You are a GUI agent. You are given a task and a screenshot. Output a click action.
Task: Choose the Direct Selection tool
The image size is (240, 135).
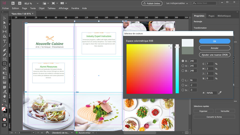[x=4, y=23]
